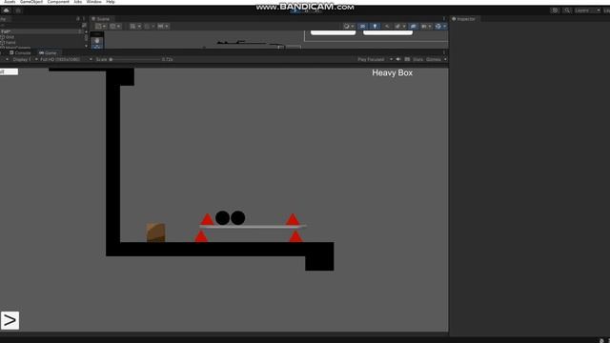Click the undo history icon in top bar
The image size is (610, 343).
(555, 10)
